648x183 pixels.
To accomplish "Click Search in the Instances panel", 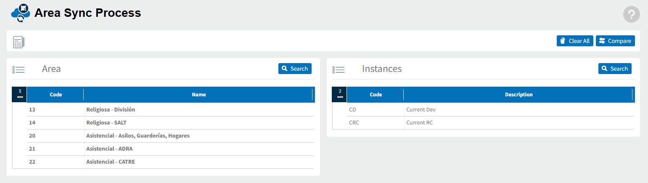I will pyautogui.click(x=615, y=69).
